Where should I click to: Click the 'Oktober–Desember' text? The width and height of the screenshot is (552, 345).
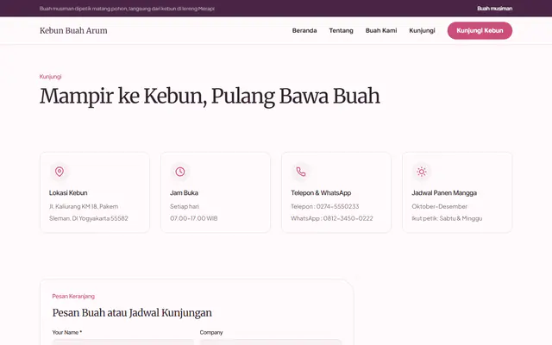coord(440,206)
